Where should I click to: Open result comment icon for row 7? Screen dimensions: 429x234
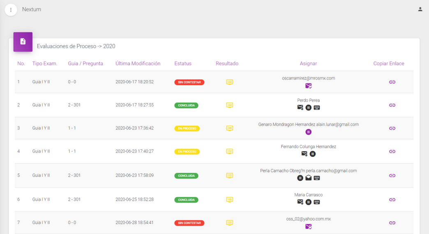coord(230,223)
